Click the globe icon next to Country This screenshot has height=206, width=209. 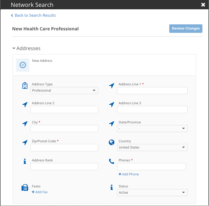tap(112, 143)
